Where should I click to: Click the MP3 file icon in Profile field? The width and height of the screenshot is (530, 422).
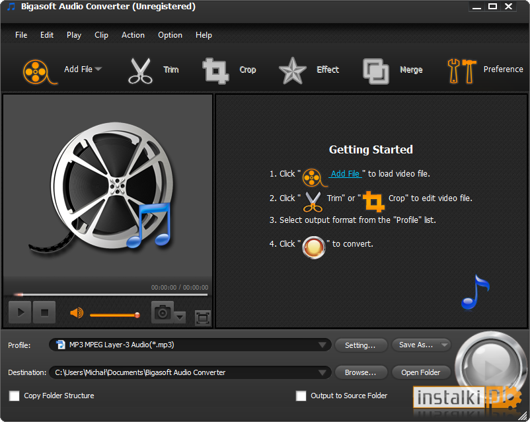pyautogui.click(x=61, y=345)
